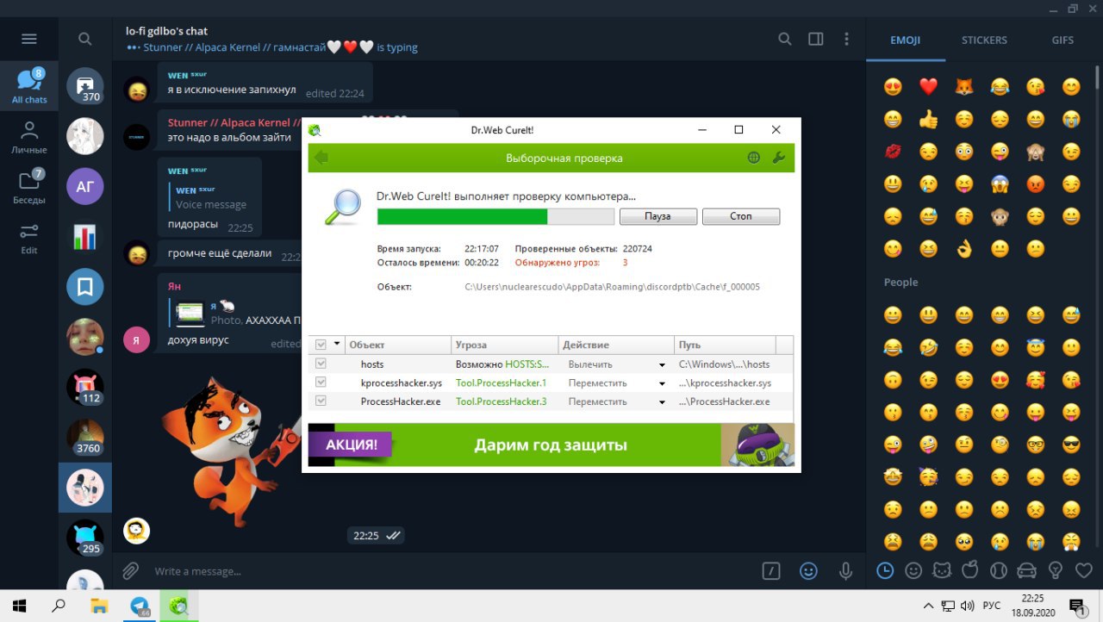Expand hidden system tray icons chevron
Viewport: 1103px width, 622px height.
(x=928, y=605)
